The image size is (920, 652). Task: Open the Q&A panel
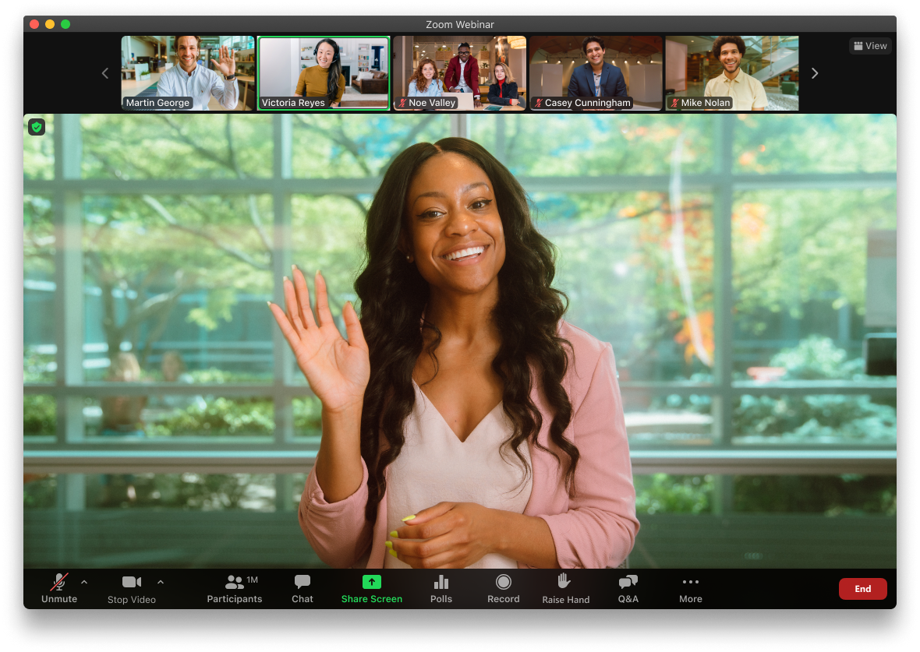[628, 588]
